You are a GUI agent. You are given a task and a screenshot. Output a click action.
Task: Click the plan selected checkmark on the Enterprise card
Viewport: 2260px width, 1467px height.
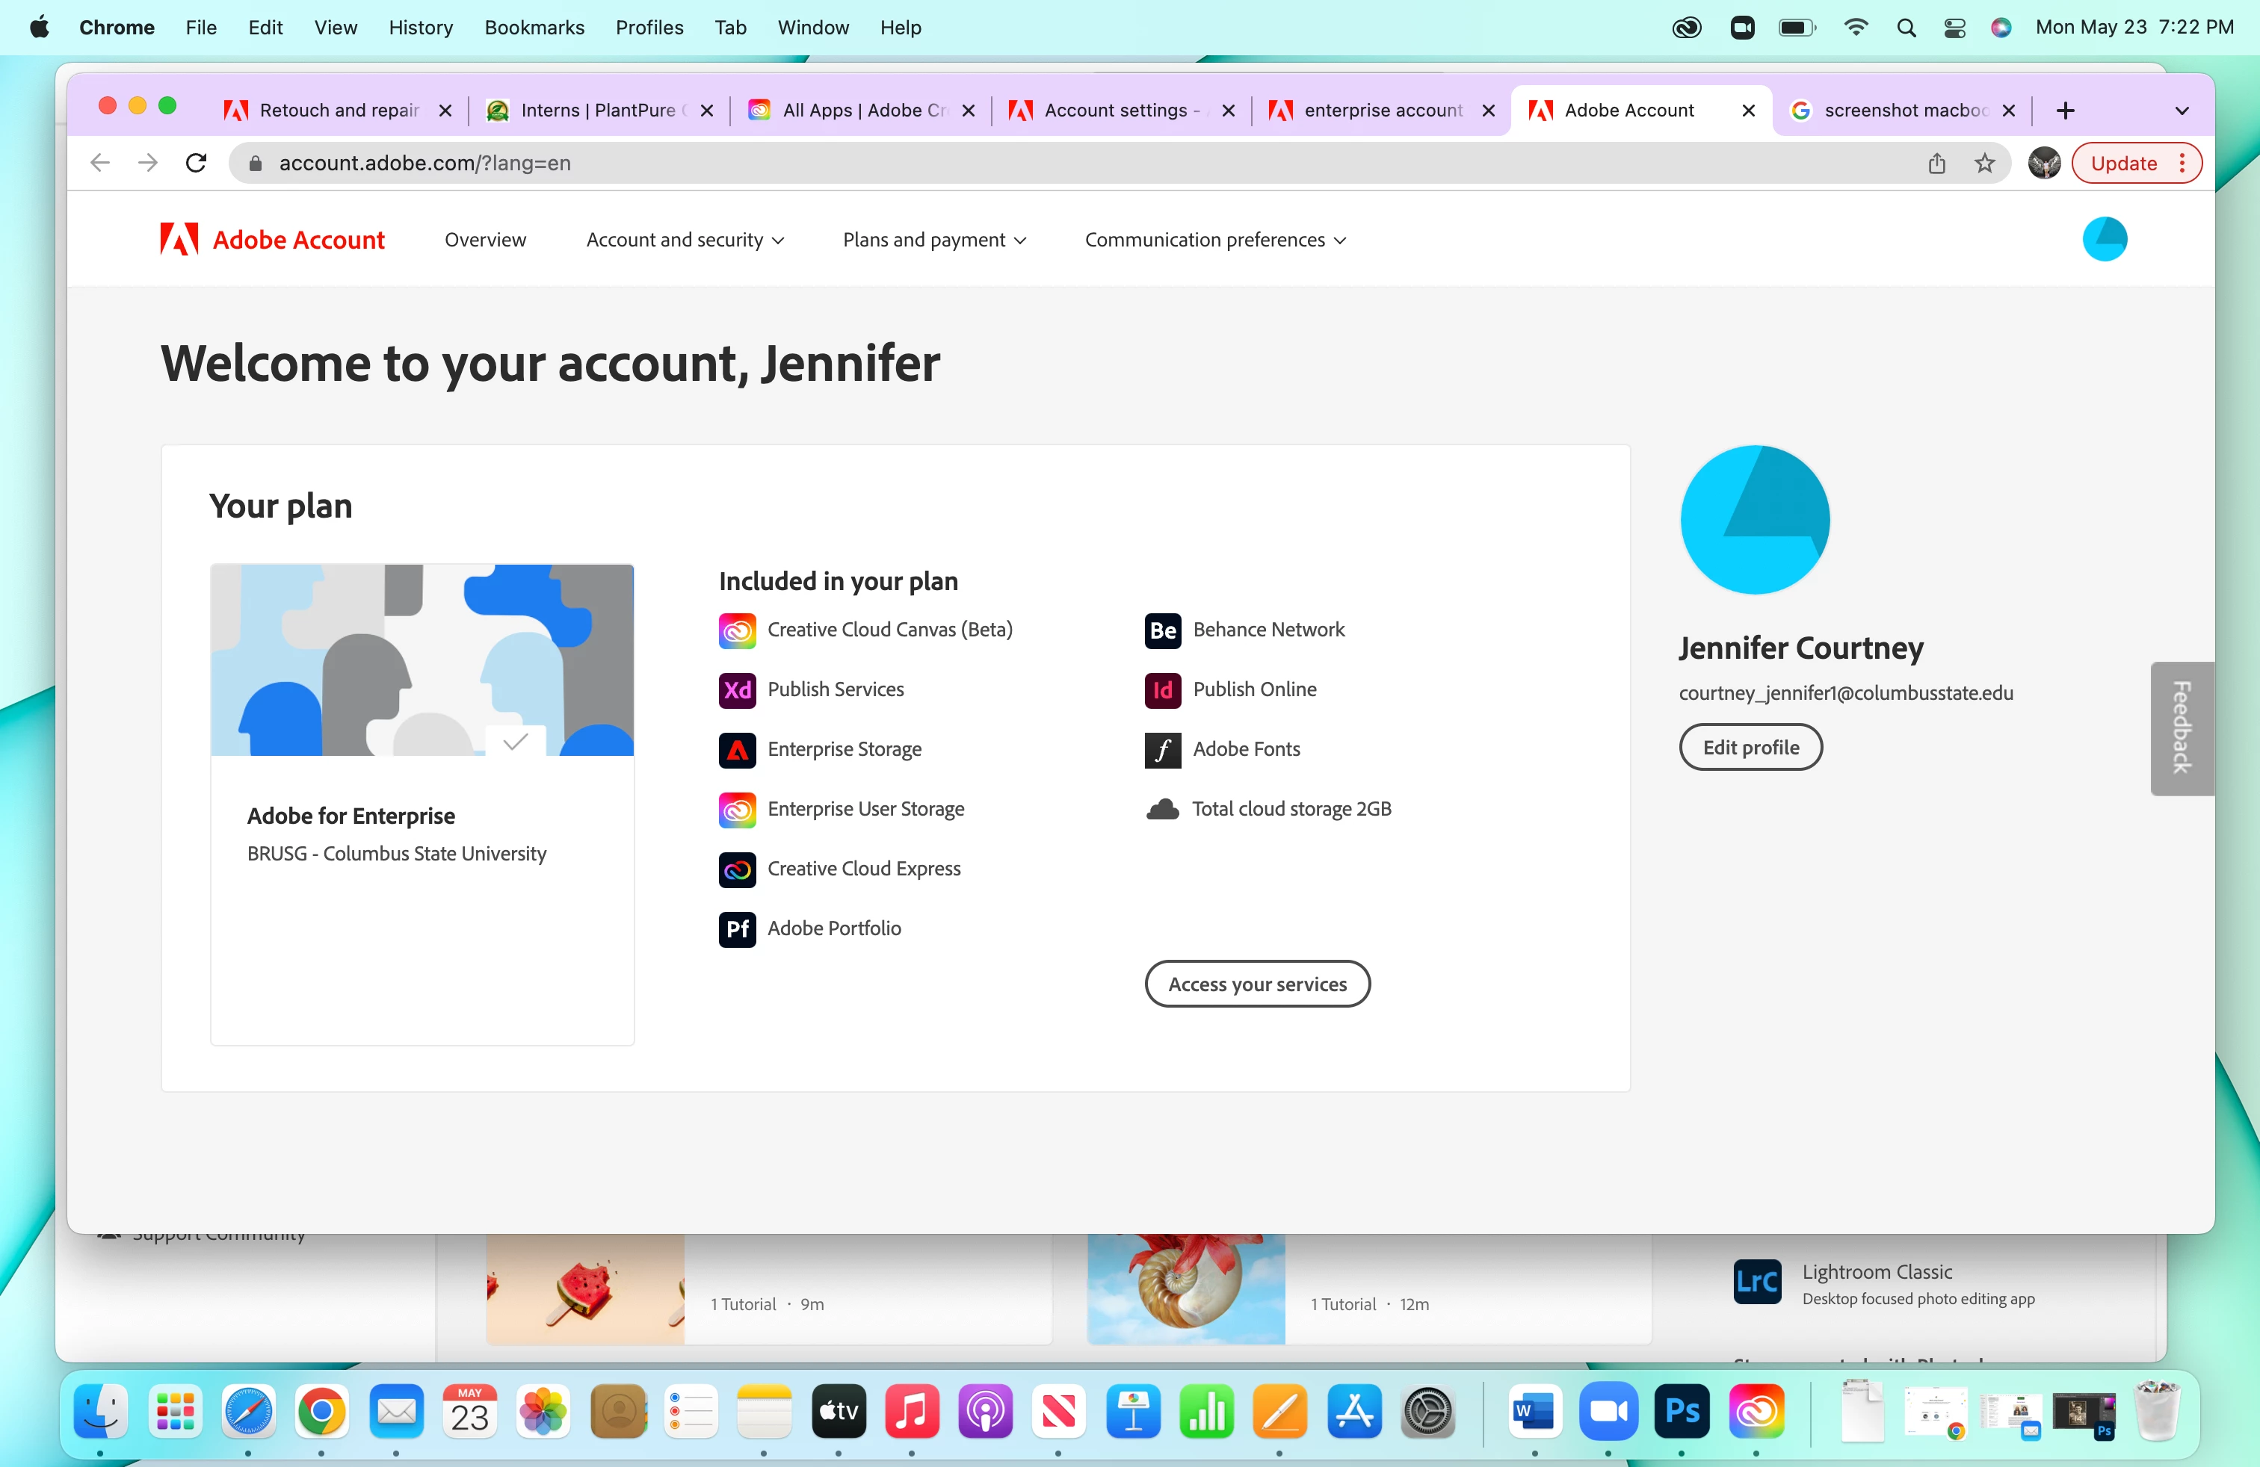tap(516, 742)
